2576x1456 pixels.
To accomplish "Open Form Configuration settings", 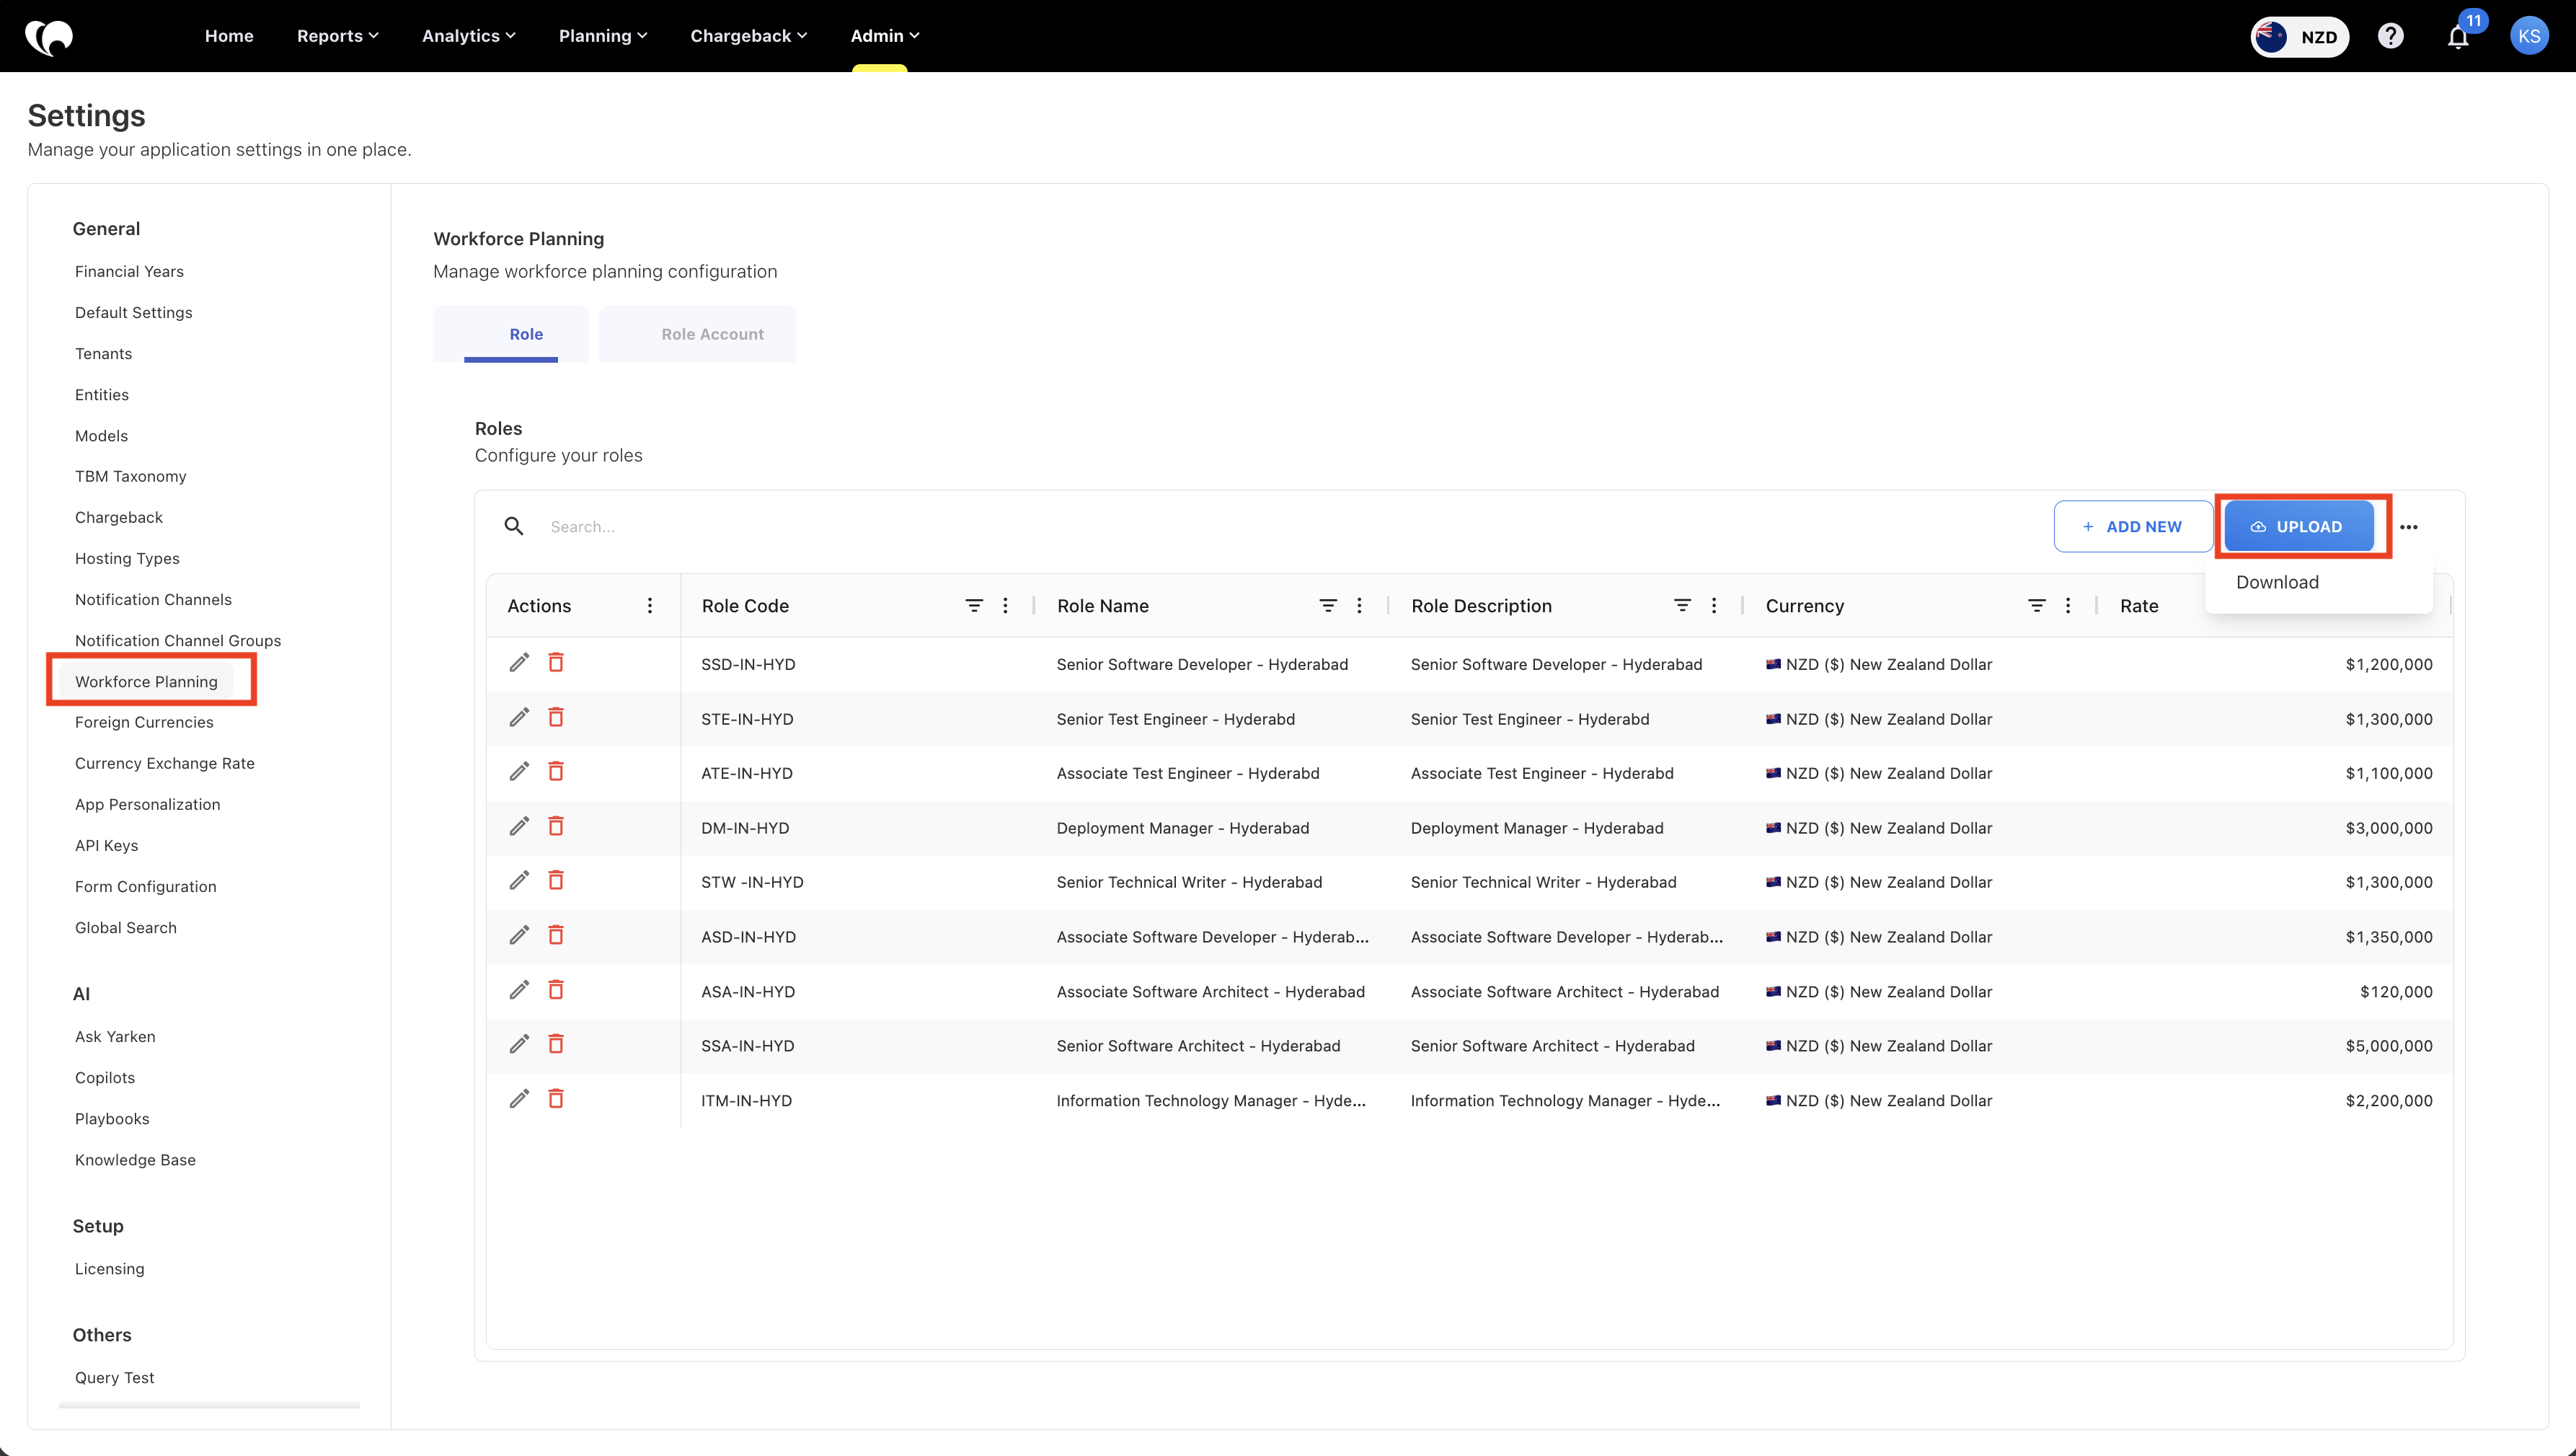I will tap(145, 886).
